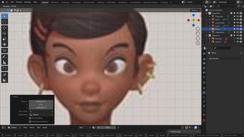Image resolution: width=244 pixels, height=137 pixels.
Task: Hide the Upperteeth object via eye icon
Action: coord(238,32)
